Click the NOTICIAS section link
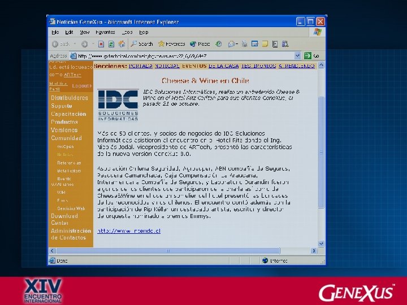This screenshot has height=305, width=407. coord(167,66)
